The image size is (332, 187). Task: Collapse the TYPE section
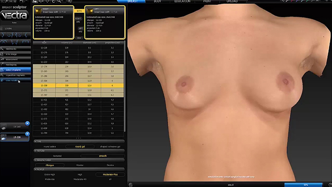point(79,141)
